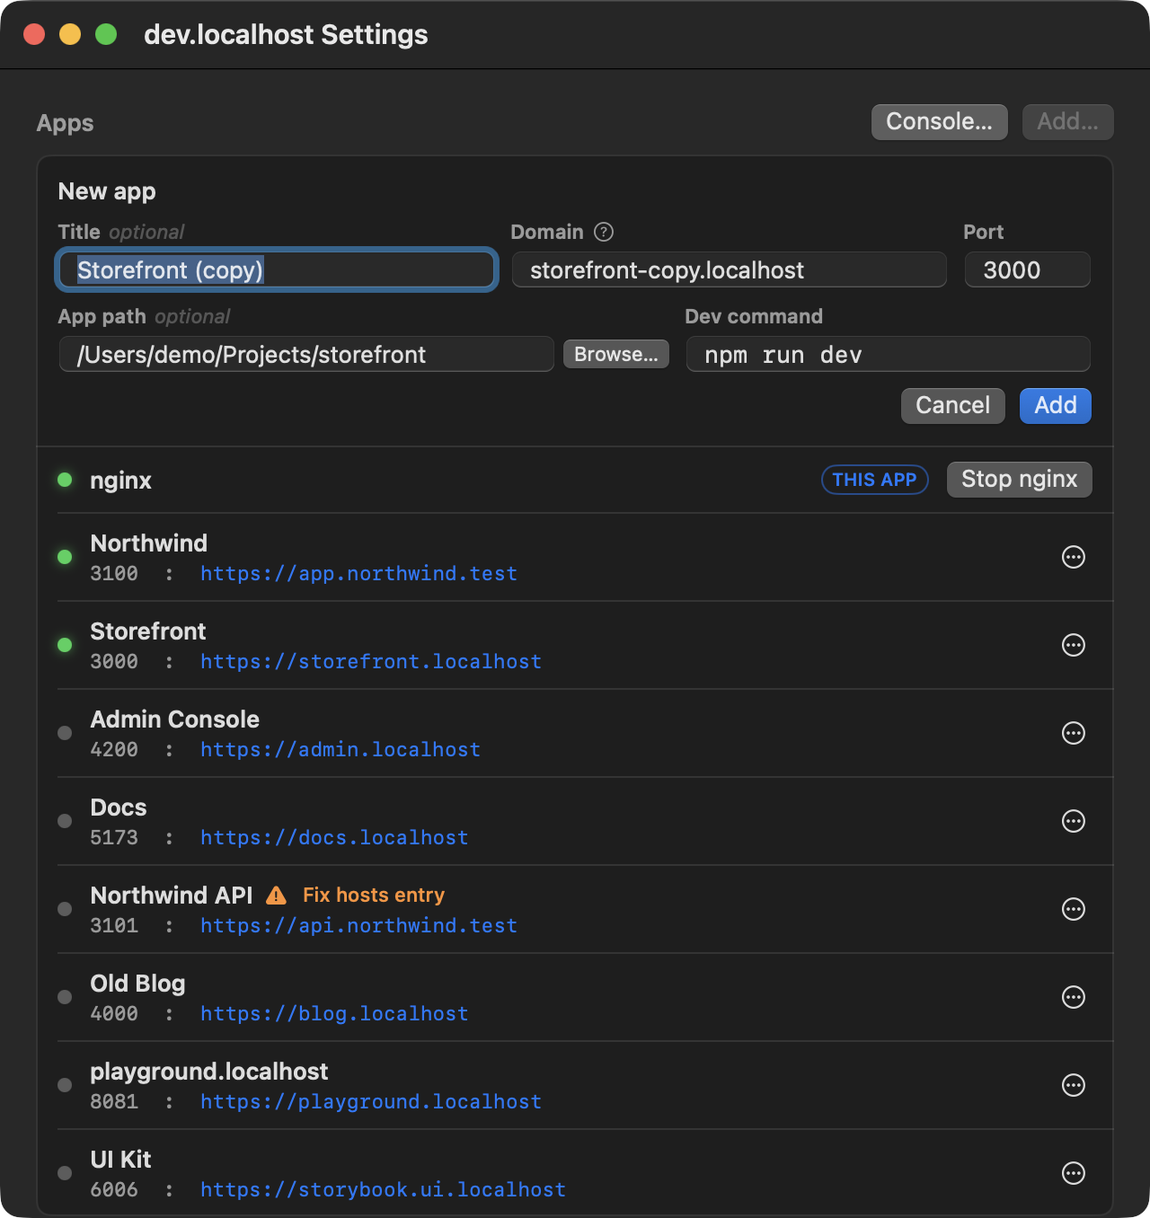This screenshot has width=1150, height=1218.
Task: Open the more options menu for Northwind
Action: pyautogui.click(x=1074, y=557)
